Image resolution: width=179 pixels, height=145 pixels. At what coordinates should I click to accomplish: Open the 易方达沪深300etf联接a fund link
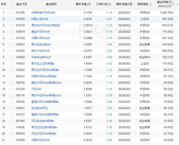pos(45,70)
